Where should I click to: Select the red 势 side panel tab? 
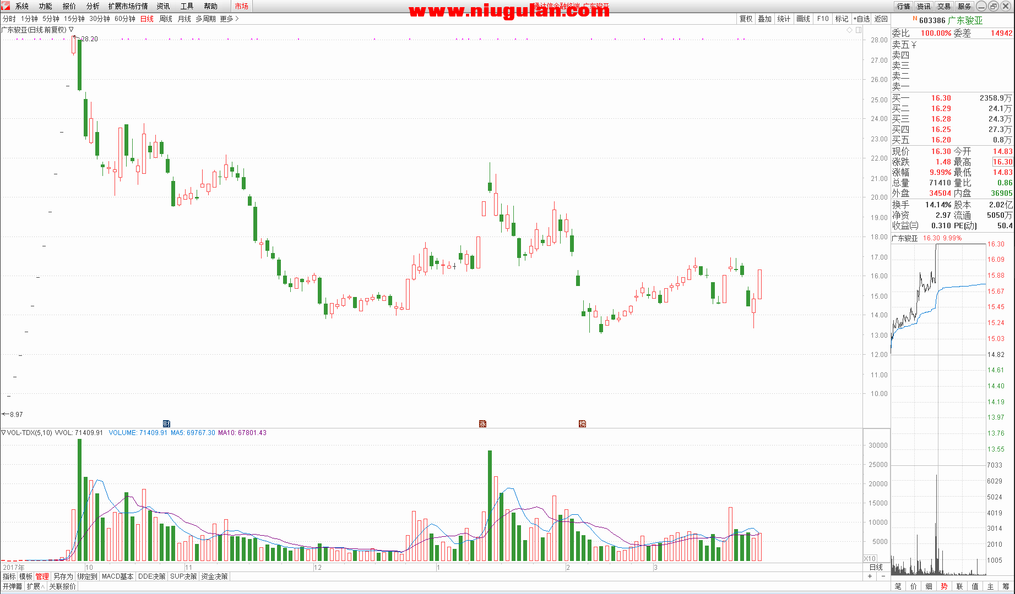[945, 586]
